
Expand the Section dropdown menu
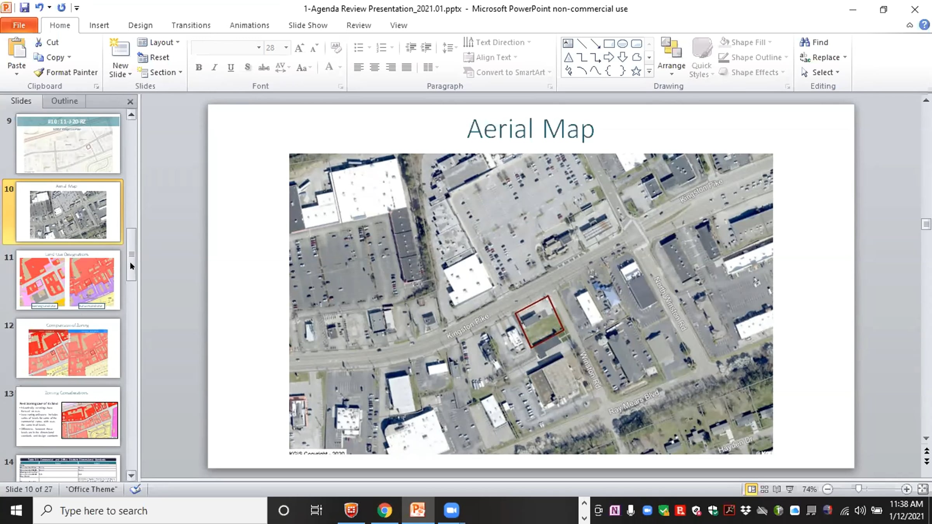[x=160, y=72]
